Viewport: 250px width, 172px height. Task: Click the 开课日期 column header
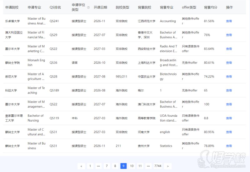pos(100,7)
